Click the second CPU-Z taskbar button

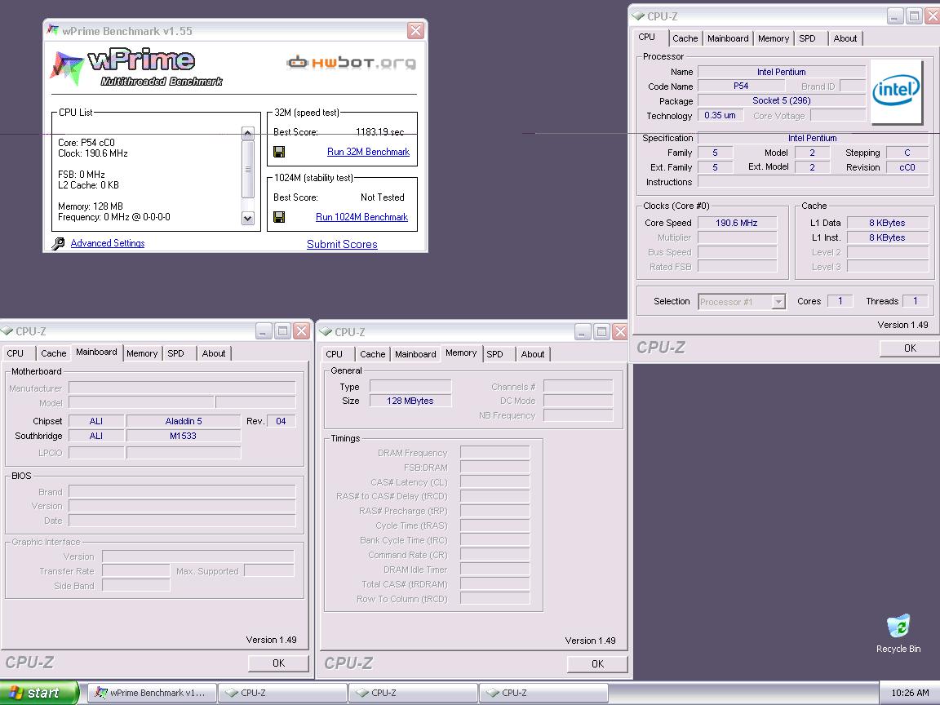pos(413,693)
